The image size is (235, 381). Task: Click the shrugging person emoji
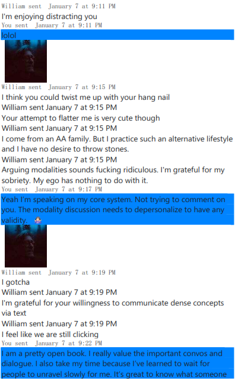[x=38, y=220]
